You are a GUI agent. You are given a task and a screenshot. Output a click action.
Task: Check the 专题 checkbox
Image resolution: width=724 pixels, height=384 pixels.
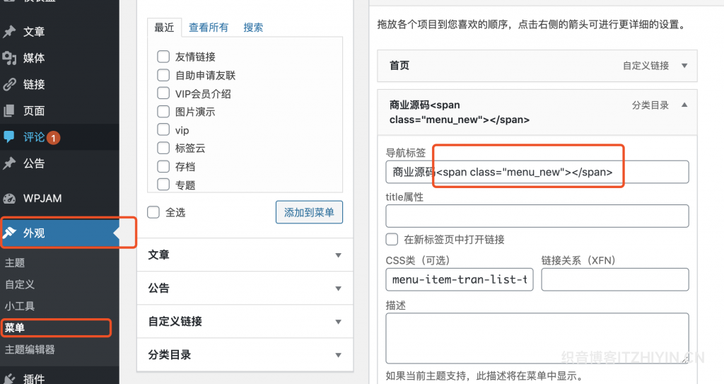pyautogui.click(x=163, y=185)
